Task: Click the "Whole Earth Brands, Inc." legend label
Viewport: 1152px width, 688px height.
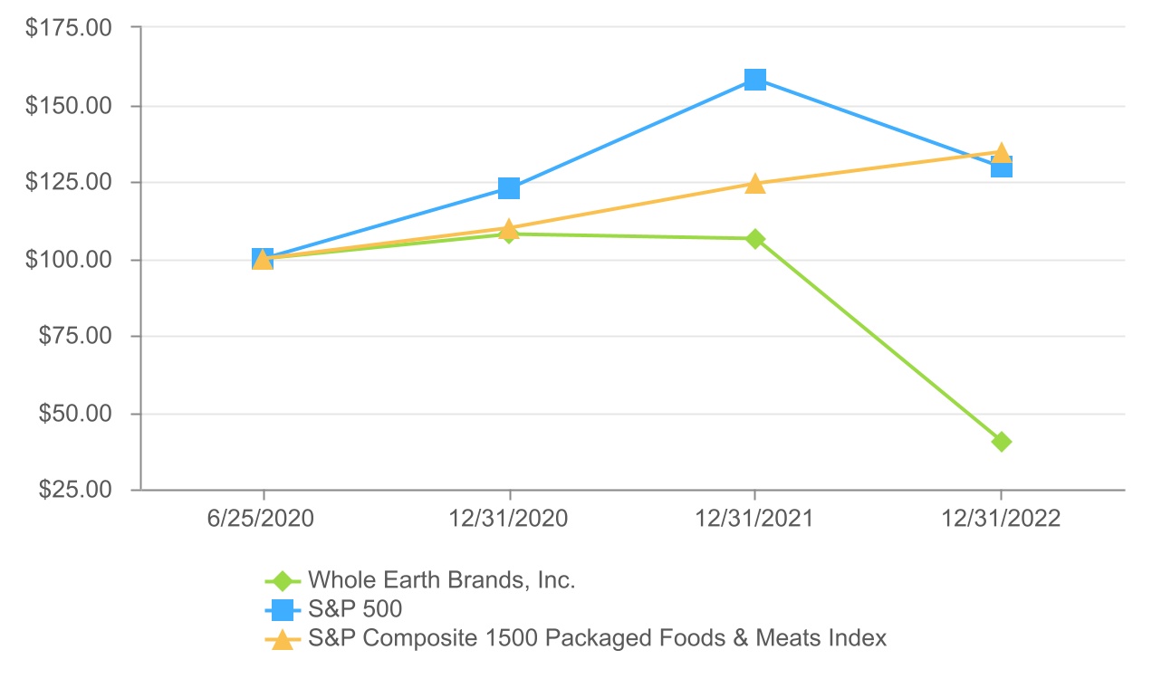Action: [x=441, y=580]
